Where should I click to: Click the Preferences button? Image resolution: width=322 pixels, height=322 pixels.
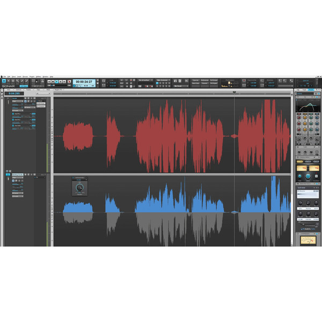204,80
